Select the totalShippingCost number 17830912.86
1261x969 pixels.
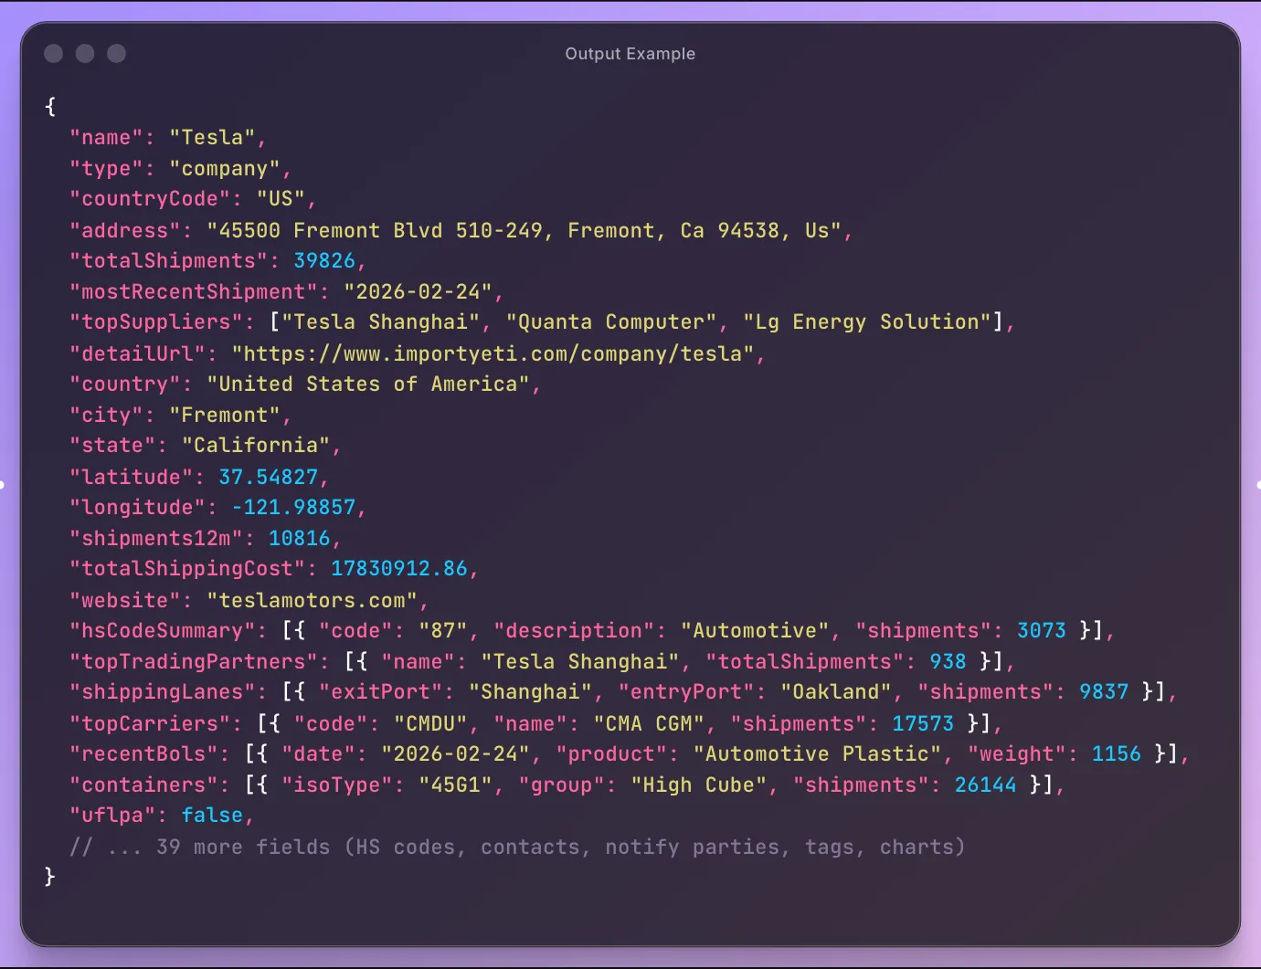click(403, 568)
